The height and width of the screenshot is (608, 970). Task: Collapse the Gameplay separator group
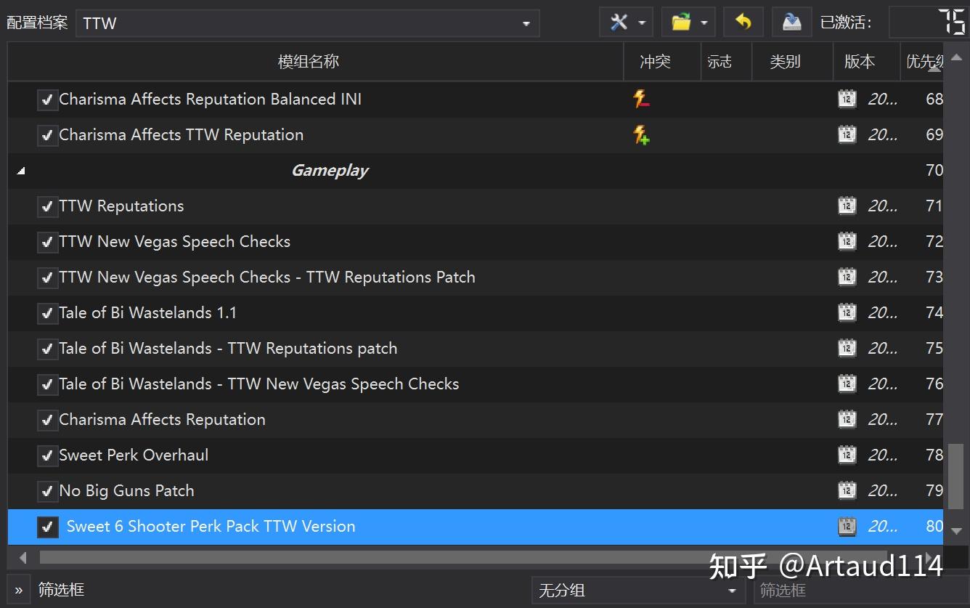pyautogui.click(x=20, y=170)
